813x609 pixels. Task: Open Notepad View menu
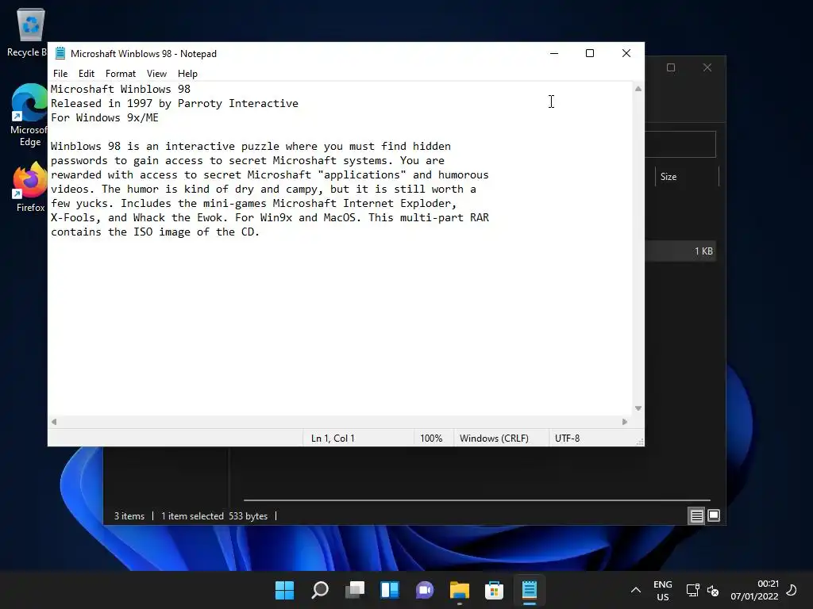click(x=156, y=74)
